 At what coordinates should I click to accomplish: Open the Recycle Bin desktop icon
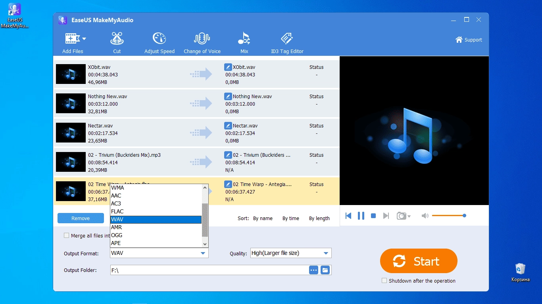[520, 272]
